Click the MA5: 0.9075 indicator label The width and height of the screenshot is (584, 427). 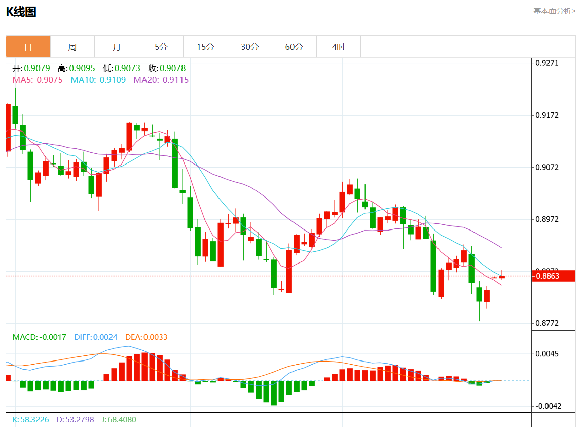click(38, 80)
